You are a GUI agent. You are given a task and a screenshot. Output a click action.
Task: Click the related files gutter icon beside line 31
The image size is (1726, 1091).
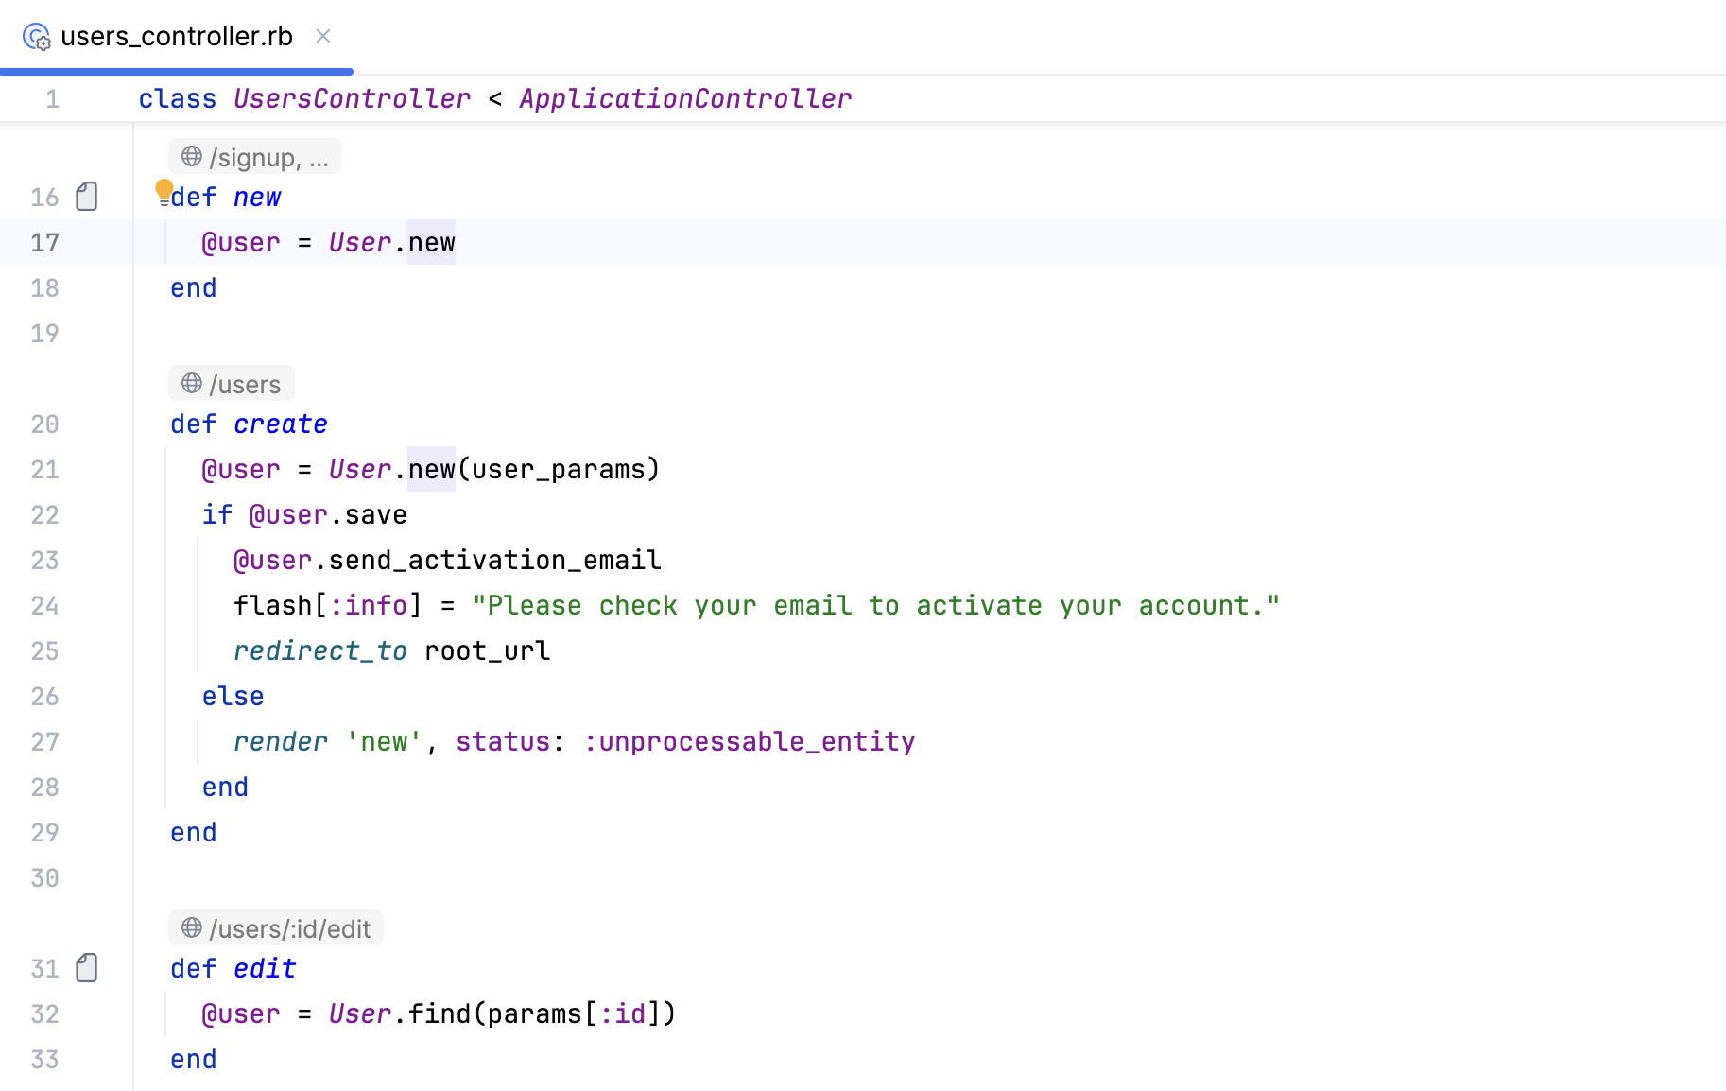[86, 967]
